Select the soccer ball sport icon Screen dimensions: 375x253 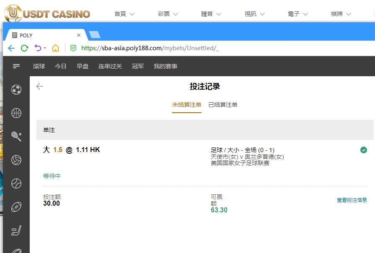(16, 90)
